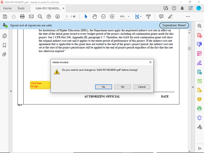Open zoom percentage dropdown arrow
The height and width of the screenshot is (153, 204).
[128, 17]
